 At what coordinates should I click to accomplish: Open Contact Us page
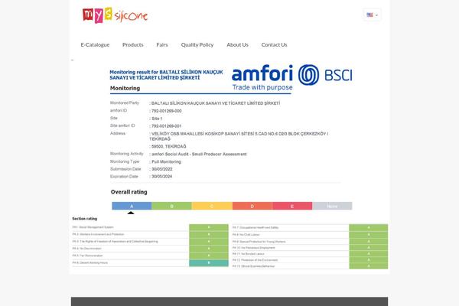[x=275, y=44]
